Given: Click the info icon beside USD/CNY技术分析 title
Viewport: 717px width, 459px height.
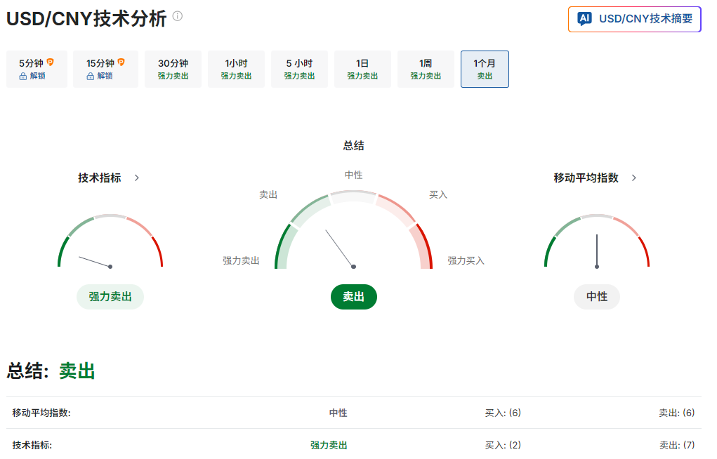Looking at the screenshot, I should coord(178,16).
